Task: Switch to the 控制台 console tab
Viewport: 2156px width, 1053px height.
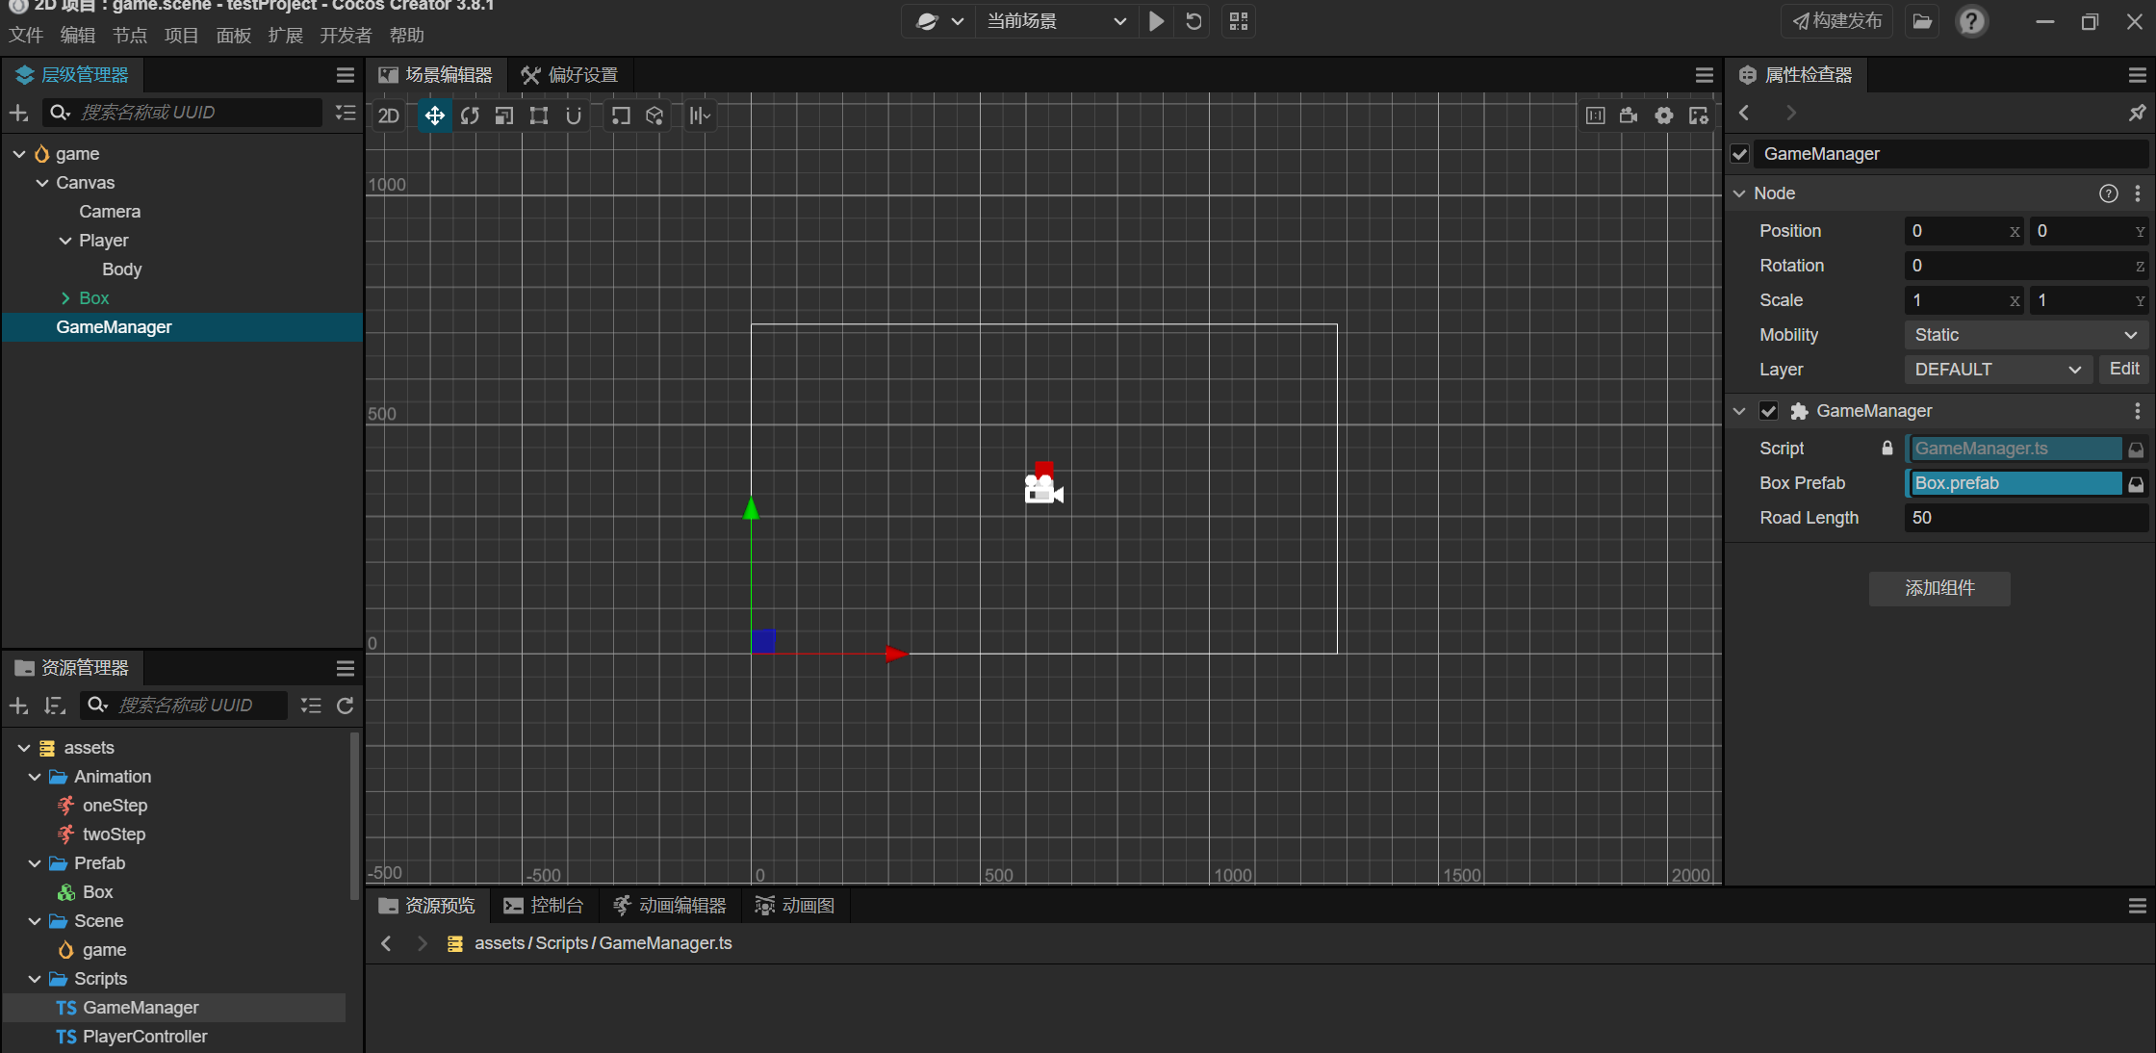Action: pyautogui.click(x=544, y=906)
